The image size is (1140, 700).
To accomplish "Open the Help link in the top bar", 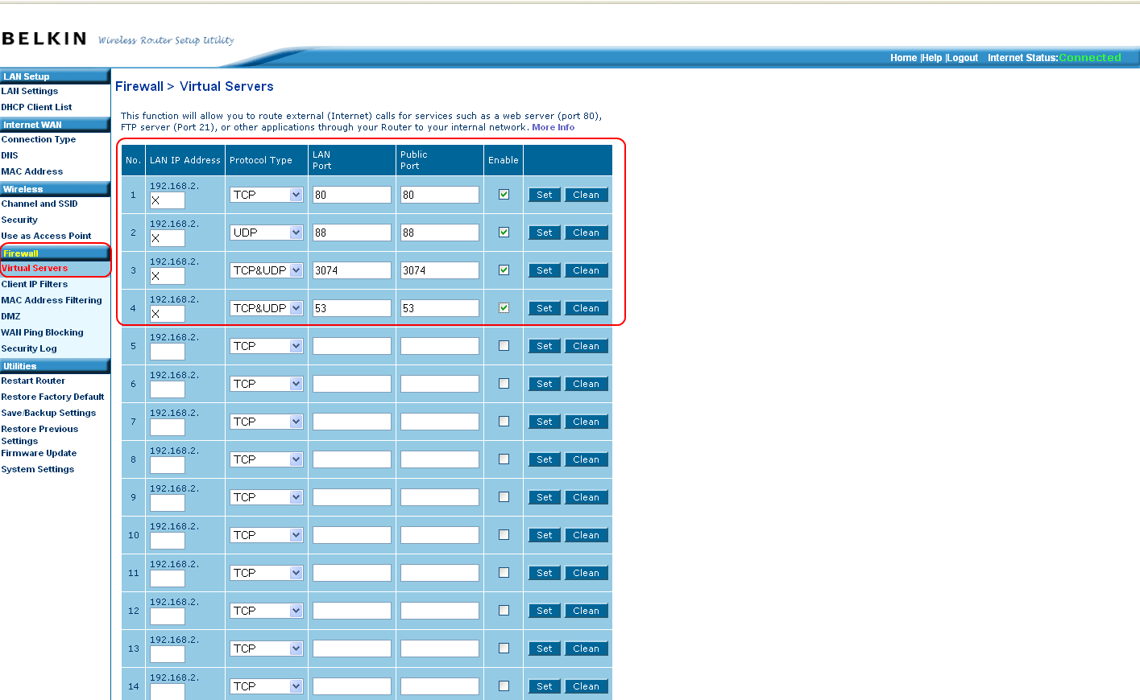I will [932, 58].
